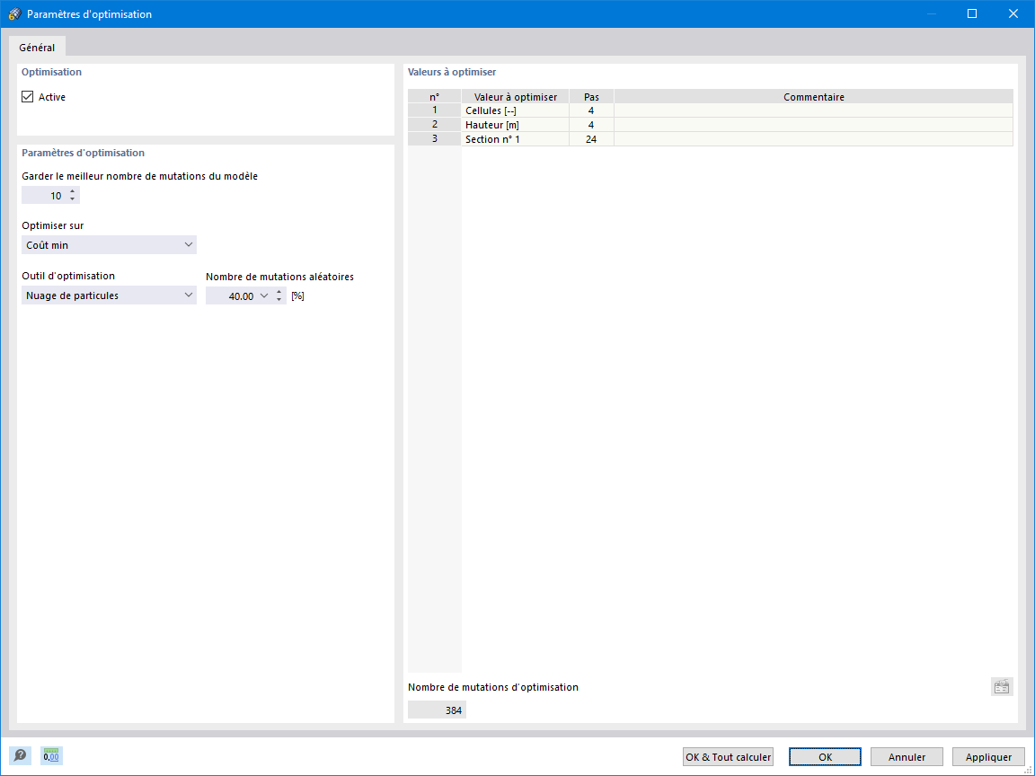This screenshot has width=1035, height=776.
Task: Decrease the random mutations percentage stepper
Action: point(279,300)
